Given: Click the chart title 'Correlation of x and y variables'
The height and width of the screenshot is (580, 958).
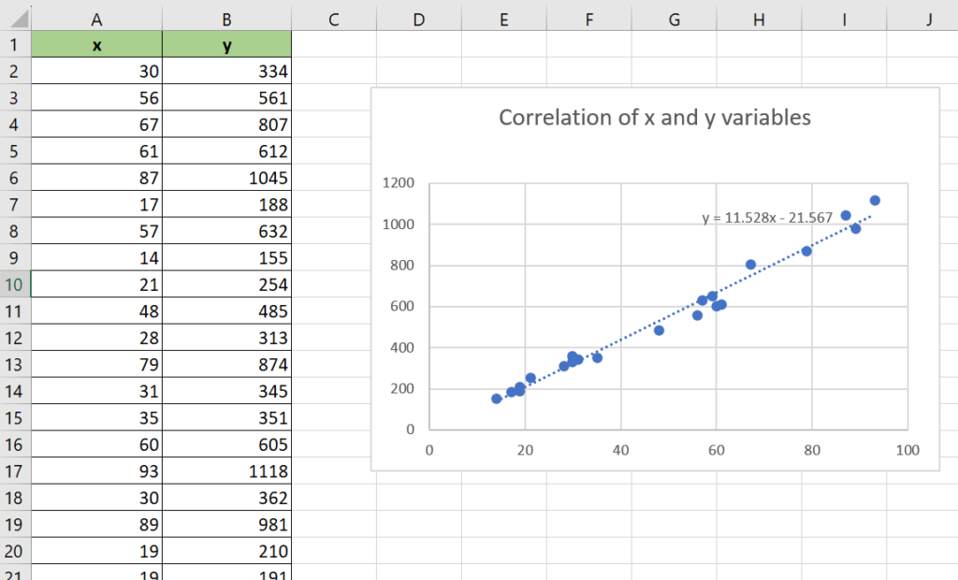Looking at the screenshot, I should pos(653,118).
